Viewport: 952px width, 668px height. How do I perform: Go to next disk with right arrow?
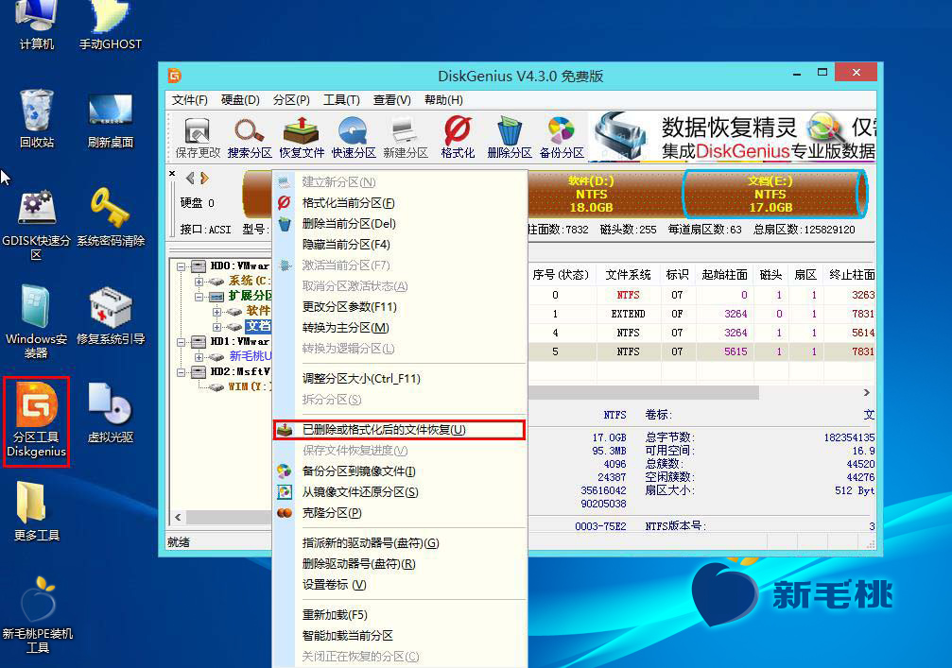[204, 178]
